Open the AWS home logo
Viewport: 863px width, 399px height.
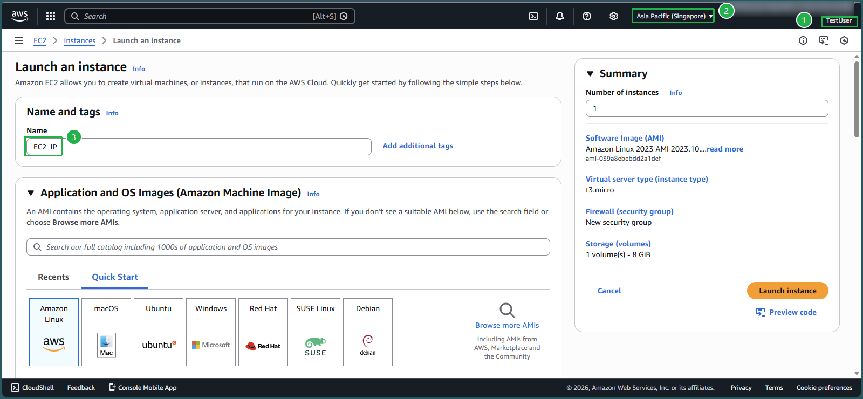click(x=20, y=16)
